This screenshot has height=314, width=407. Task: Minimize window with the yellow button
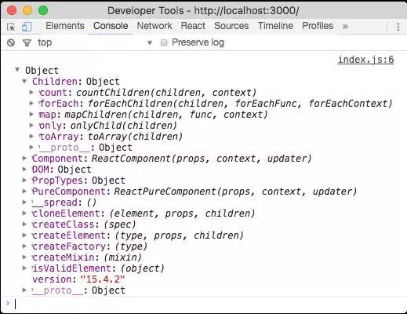point(27,10)
